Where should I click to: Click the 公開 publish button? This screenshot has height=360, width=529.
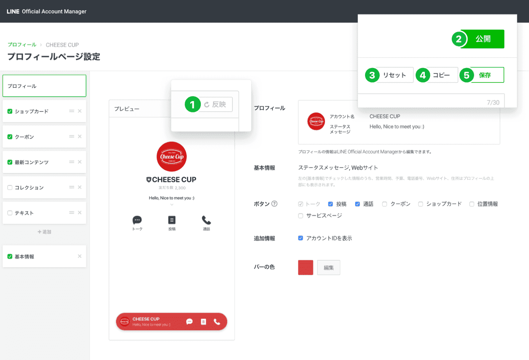point(482,39)
